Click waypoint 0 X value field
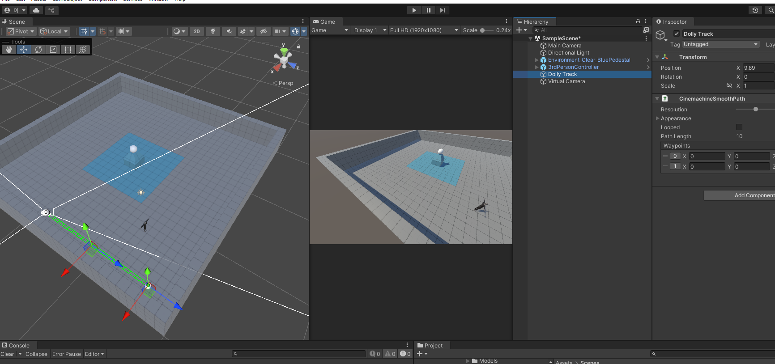Viewport: 775px width, 364px height. 707,156
